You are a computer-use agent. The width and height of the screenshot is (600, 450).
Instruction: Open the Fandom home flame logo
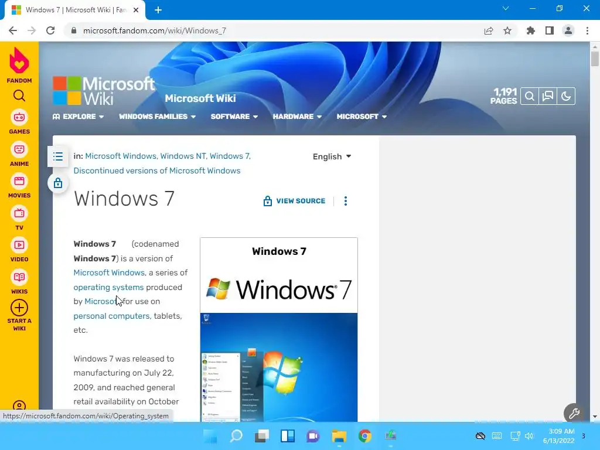(x=19, y=60)
